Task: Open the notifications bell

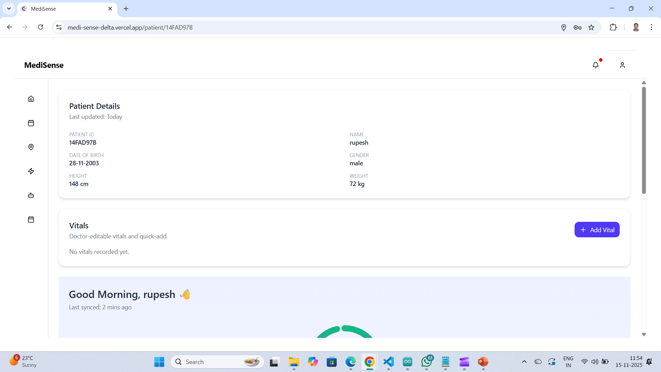Action: point(596,65)
